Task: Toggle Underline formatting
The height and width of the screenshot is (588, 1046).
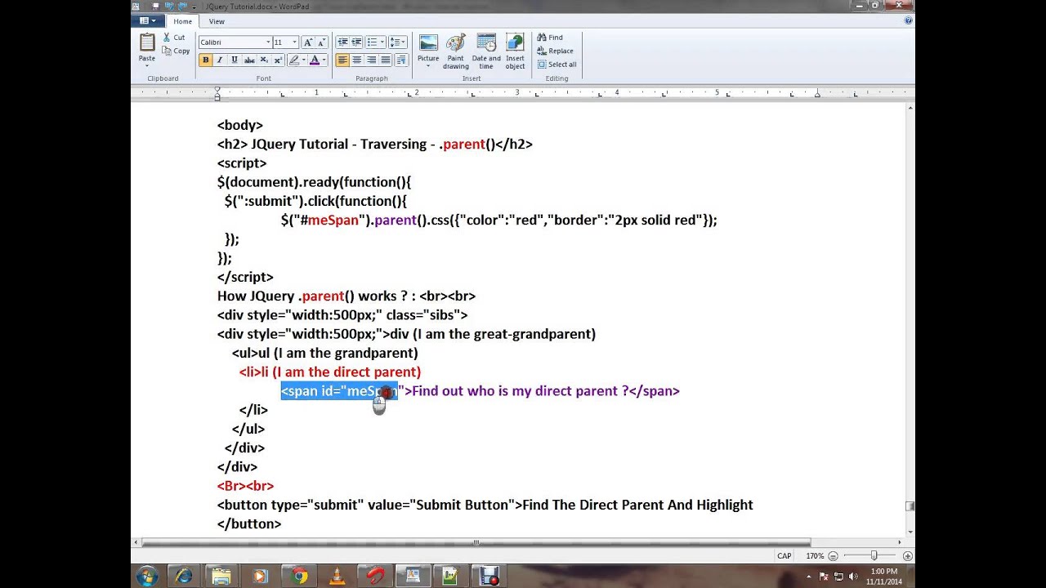Action: point(234,60)
